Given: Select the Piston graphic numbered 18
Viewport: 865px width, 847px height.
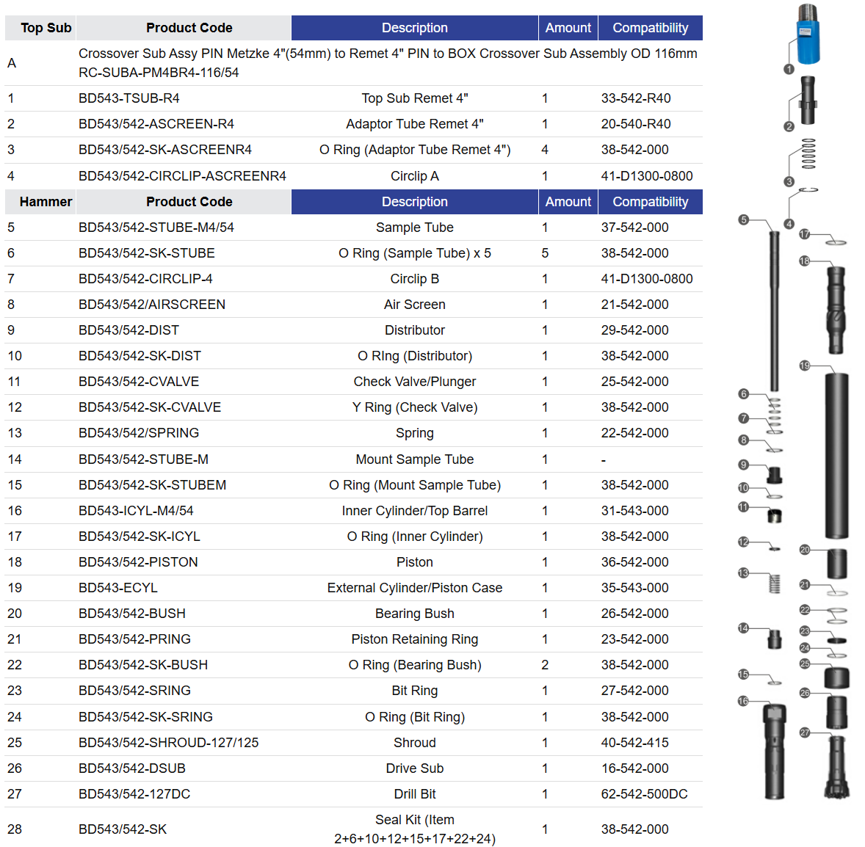Looking at the screenshot, I should [835, 312].
